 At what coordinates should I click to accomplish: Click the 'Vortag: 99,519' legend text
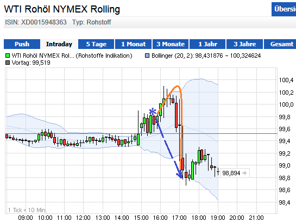coord(31,63)
